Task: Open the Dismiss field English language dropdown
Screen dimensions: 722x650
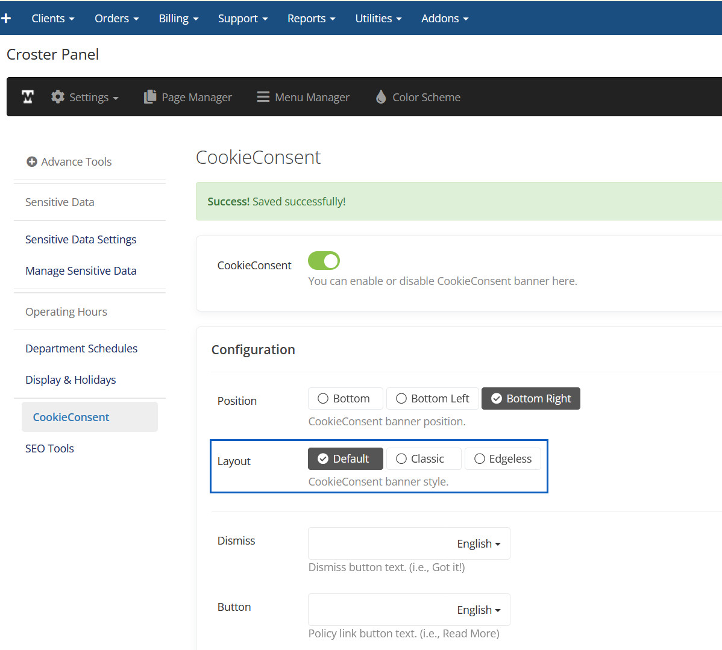Action: pyautogui.click(x=479, y=544)
